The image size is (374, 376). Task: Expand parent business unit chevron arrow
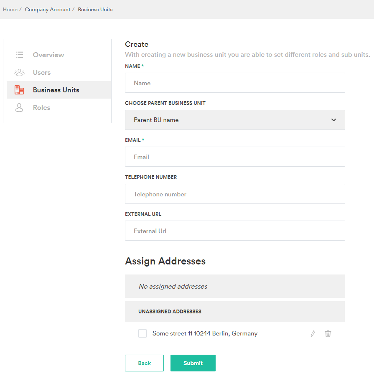[x=334, y=120]
